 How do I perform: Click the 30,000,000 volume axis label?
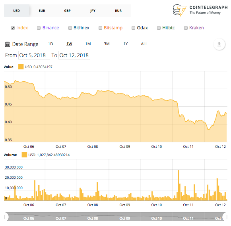[x=14, y=167]
